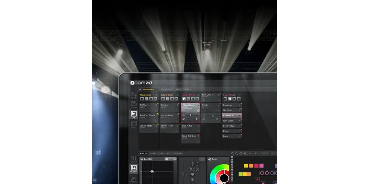
Task: Select the corner brackets preset icon
Action: click(x=193, y=169)
